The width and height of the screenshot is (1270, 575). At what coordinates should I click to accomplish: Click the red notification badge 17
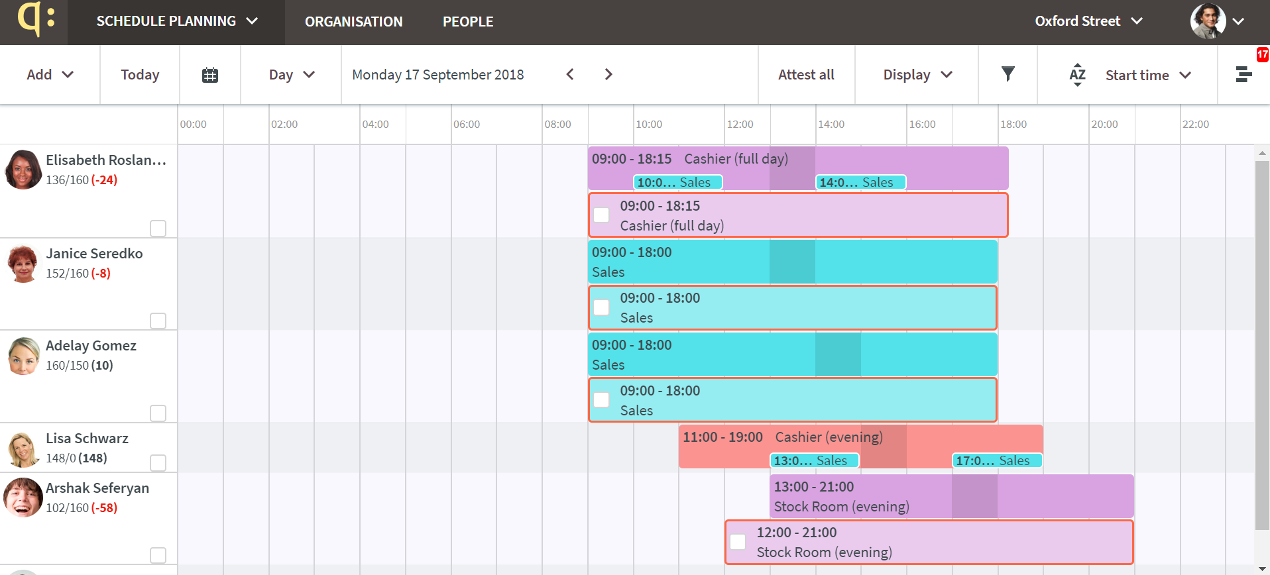(x=1263, y=54)
